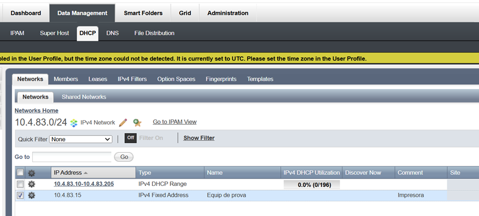The image size is (479, 216).
Task: Click the 0.0% DHCP utilization bar
Action: click(x=311, y=184)
